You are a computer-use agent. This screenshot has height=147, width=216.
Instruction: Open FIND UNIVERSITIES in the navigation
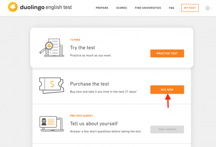pos(148,8)
